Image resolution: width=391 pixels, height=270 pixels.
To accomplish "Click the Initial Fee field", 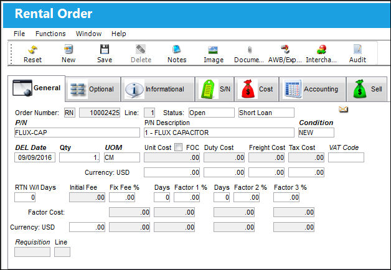I will coord(87,197).
